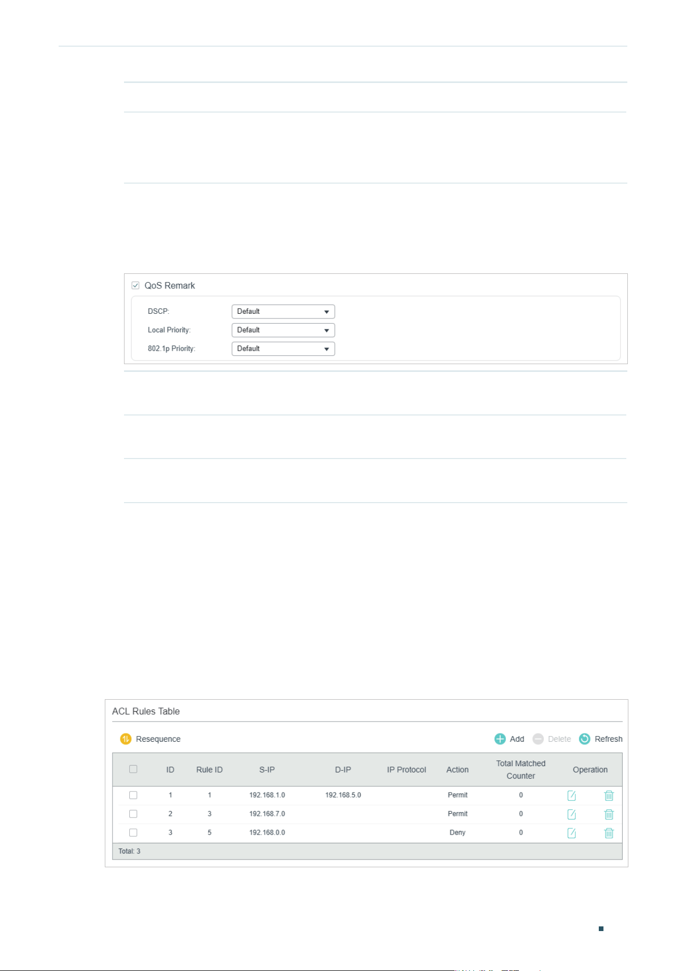Screen dimensions: 687x971
Task: Click the Rule ID column header
Action: (x=210, y=770)
